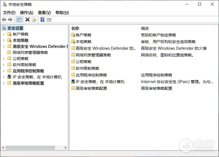
Task: Click the 高级审核策略配置 folder icon in list
Action: (x=73, y=88)
